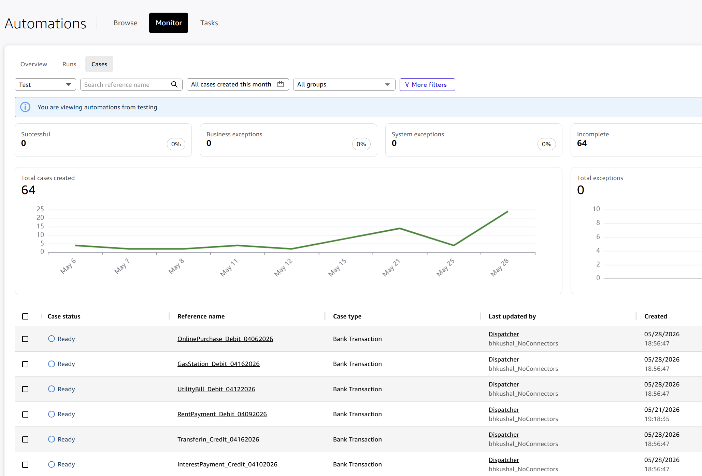The height and width of the screenshot is (476, 702).
Task: Toggle the select-all cases checkbox in header
Action: point(25,316)
